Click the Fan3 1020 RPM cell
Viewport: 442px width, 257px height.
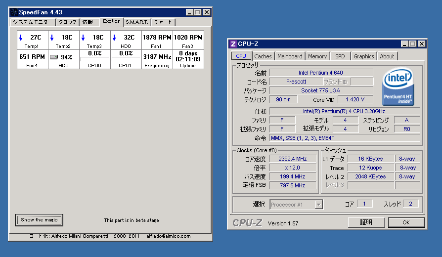pyautogui.click(x=188, y=40)
